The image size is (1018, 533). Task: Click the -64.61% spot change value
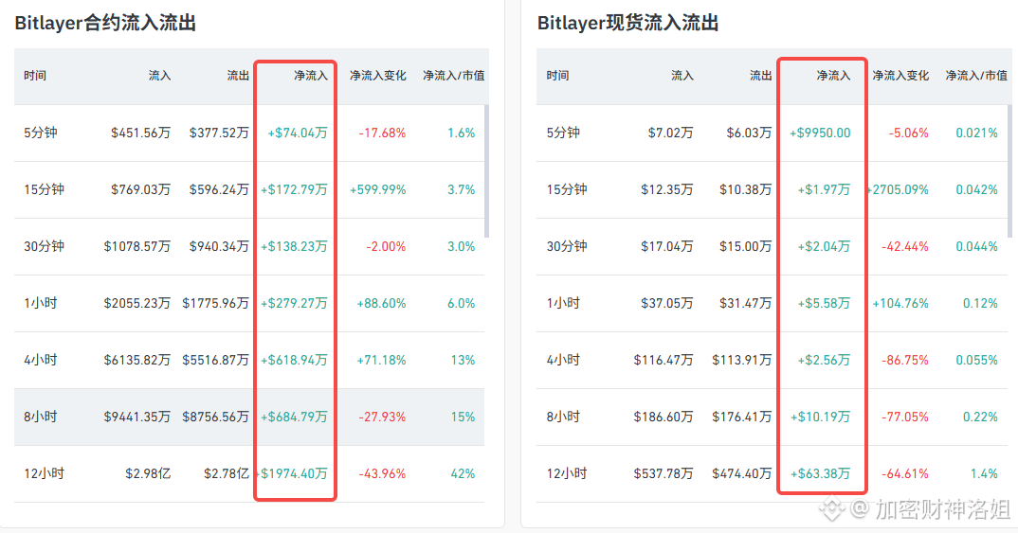[x=904, y=474]
